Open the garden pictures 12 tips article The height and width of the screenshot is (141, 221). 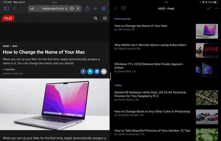click(x=152, y=131)
